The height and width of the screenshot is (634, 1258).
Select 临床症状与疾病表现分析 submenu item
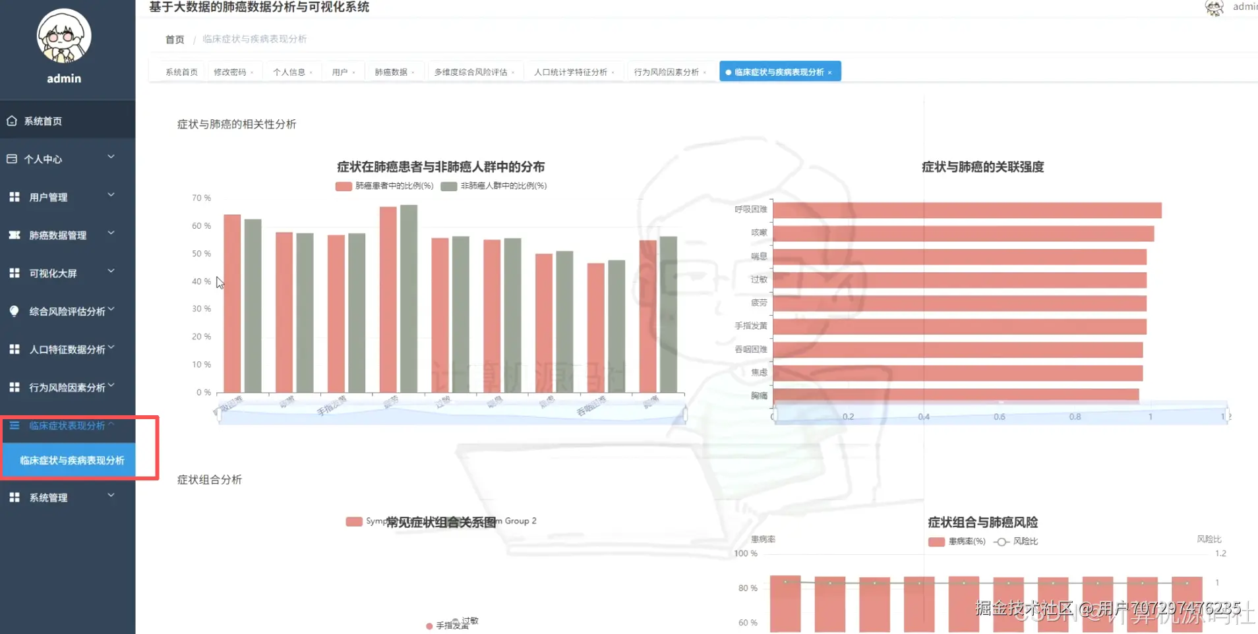[71, 460]
